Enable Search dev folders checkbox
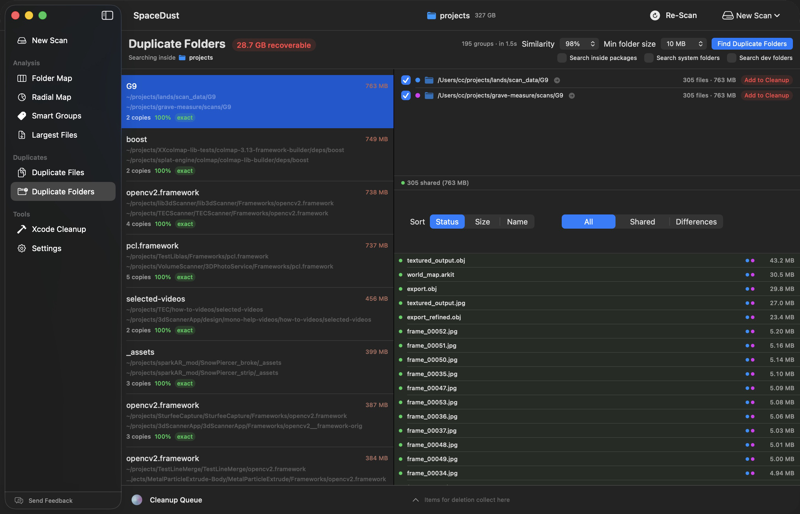The height and width of the screenshot is (514, 800). pyautogui.click(x=731, y=58)
